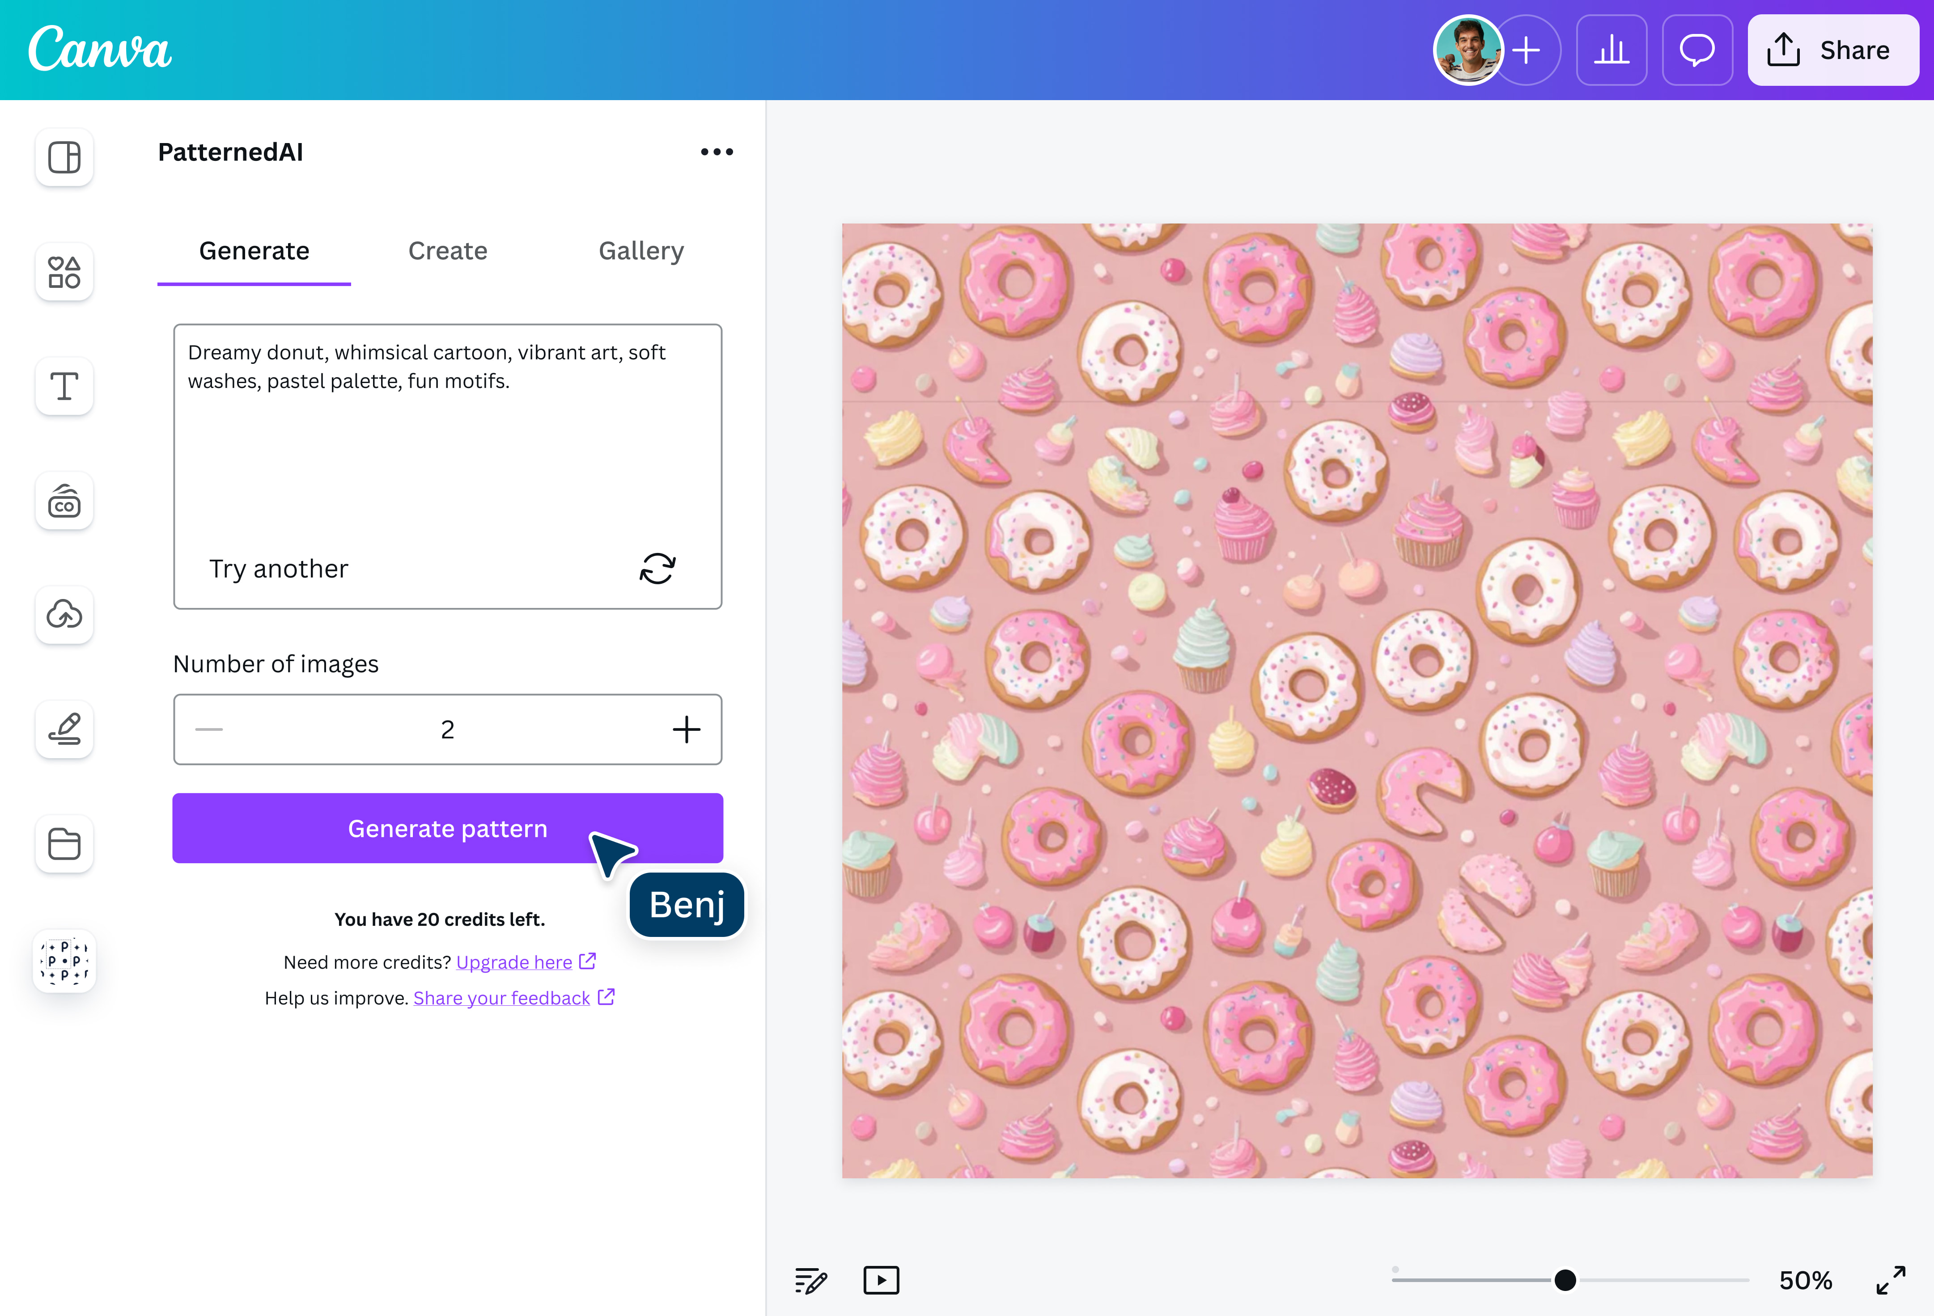Screen dimensions: 1934x1316
Task: Click the Generate pattern button
Action: click(x=448, y=828)
